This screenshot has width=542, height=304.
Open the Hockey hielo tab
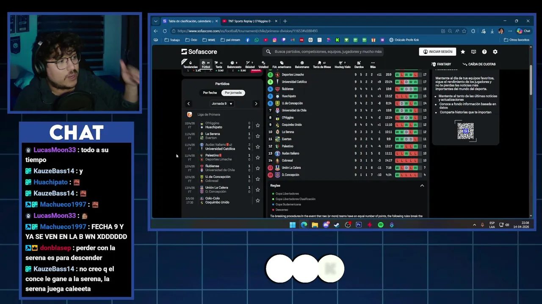(343, 65)
